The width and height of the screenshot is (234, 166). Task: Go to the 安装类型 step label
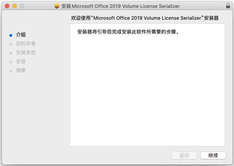pos(26,53)
